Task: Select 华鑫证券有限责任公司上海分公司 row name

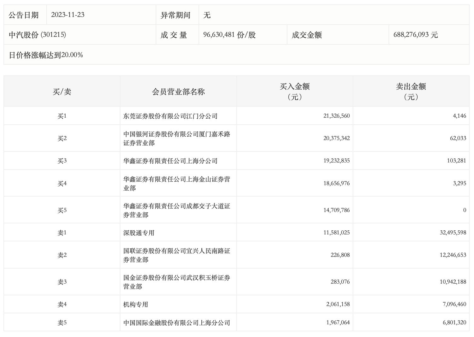Action: coord(170,161)
